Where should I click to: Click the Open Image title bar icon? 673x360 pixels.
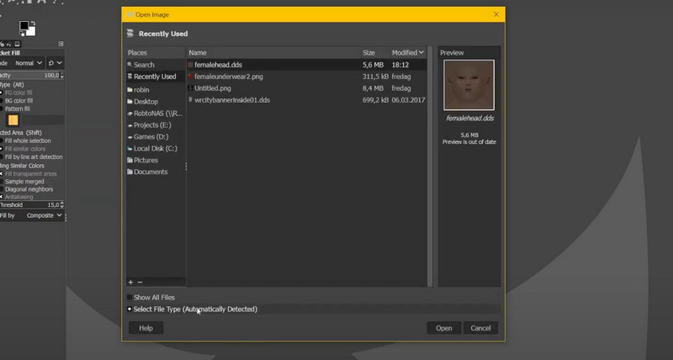pos(130,14)
